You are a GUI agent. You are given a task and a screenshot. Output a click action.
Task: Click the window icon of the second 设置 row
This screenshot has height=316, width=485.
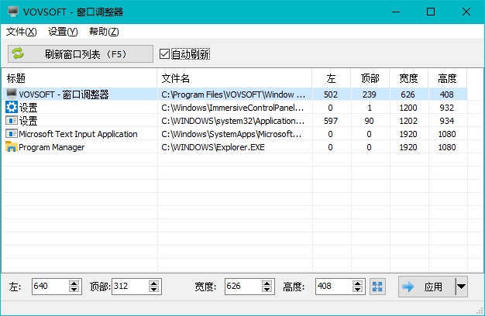coord(12,120)
